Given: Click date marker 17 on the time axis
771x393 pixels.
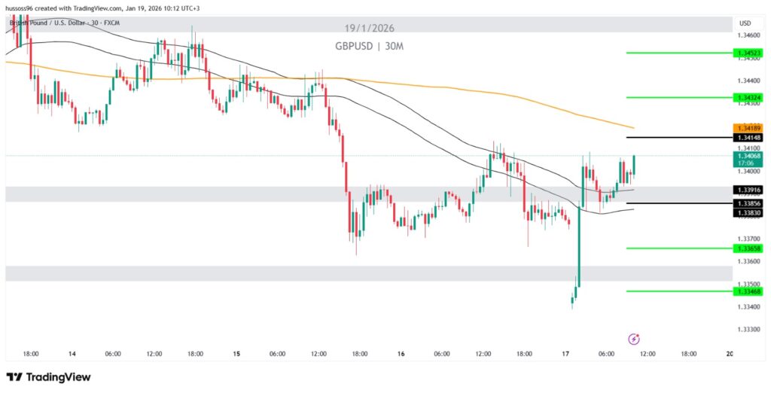Looking at the screenshot, I should (x=565, y=353).
